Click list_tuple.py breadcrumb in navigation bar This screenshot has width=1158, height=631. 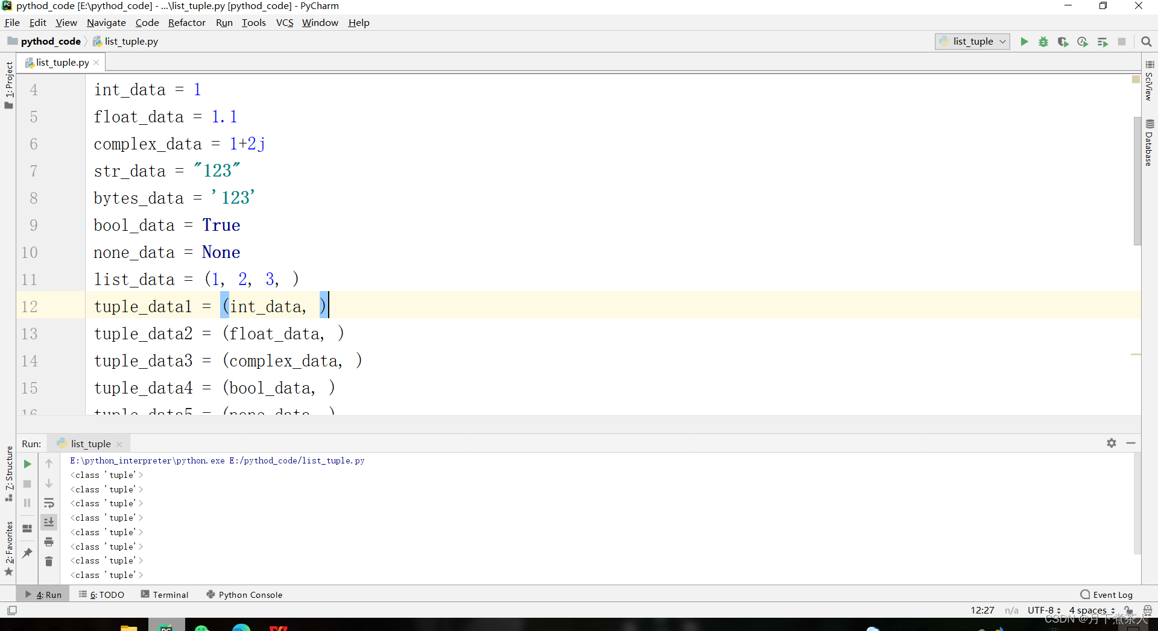[125, 41]
